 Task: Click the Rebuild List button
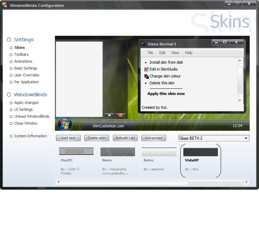pyautogui.click(x=125, y=138)
